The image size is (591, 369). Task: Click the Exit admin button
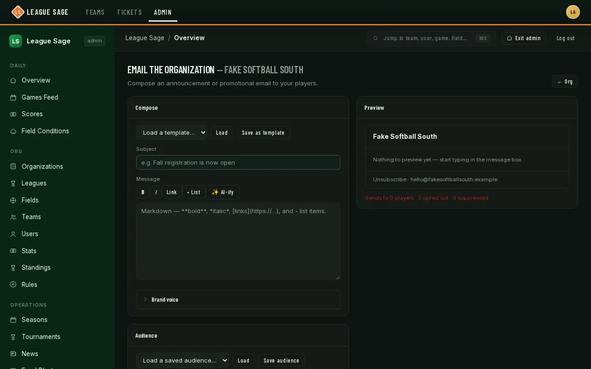click(x=524, y=38)
